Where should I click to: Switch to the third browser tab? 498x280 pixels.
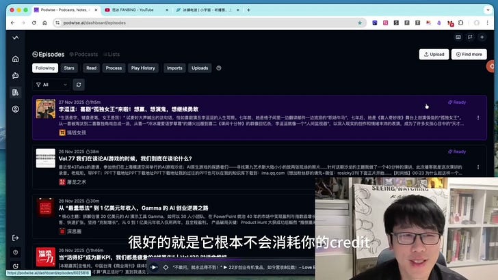click(208, 10)
